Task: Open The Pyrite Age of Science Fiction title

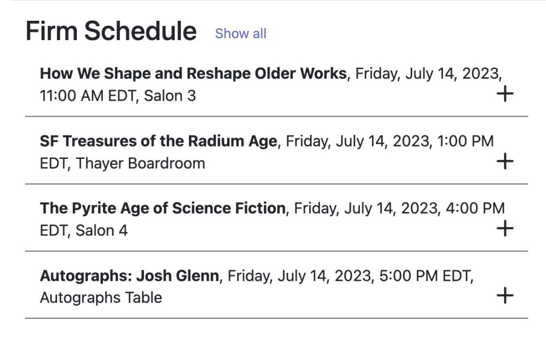Action: pyautogui.click(x=163, y=208)
